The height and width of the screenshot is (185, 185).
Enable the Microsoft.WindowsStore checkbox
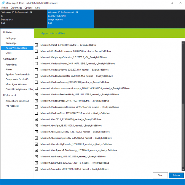[x=36, y=113]
